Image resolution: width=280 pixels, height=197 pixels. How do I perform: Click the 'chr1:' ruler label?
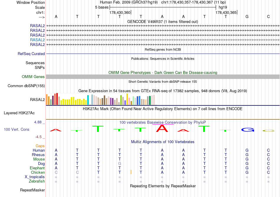click(40, 12)
